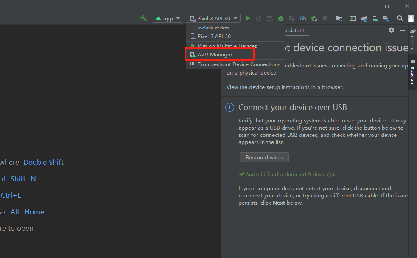Open the Gradle tool window tab

[412, 40]
